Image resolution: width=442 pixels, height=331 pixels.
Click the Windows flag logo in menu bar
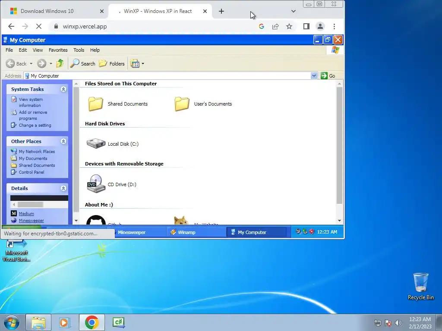335,50
